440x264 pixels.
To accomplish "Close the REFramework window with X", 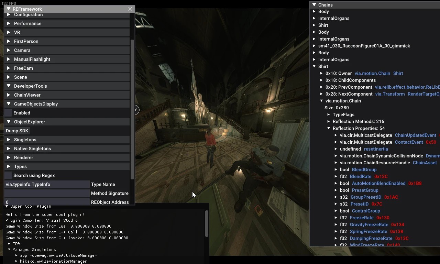I will click(x=130, y=9).
